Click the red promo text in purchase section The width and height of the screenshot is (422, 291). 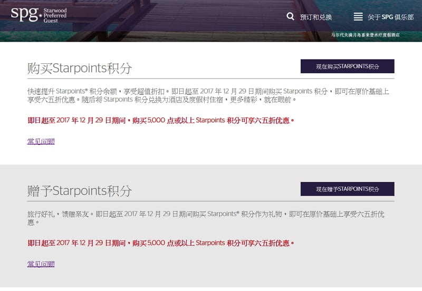[x=161, y=120]
